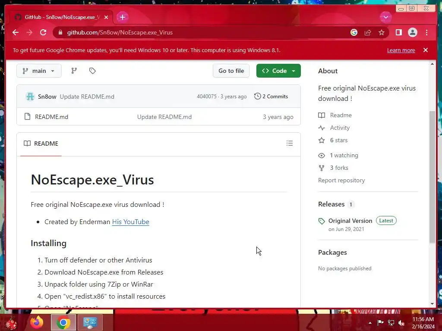This screenshot has width=442, height=331.
Task: Click the Google icon in address bar
Action: pos(354,32)
